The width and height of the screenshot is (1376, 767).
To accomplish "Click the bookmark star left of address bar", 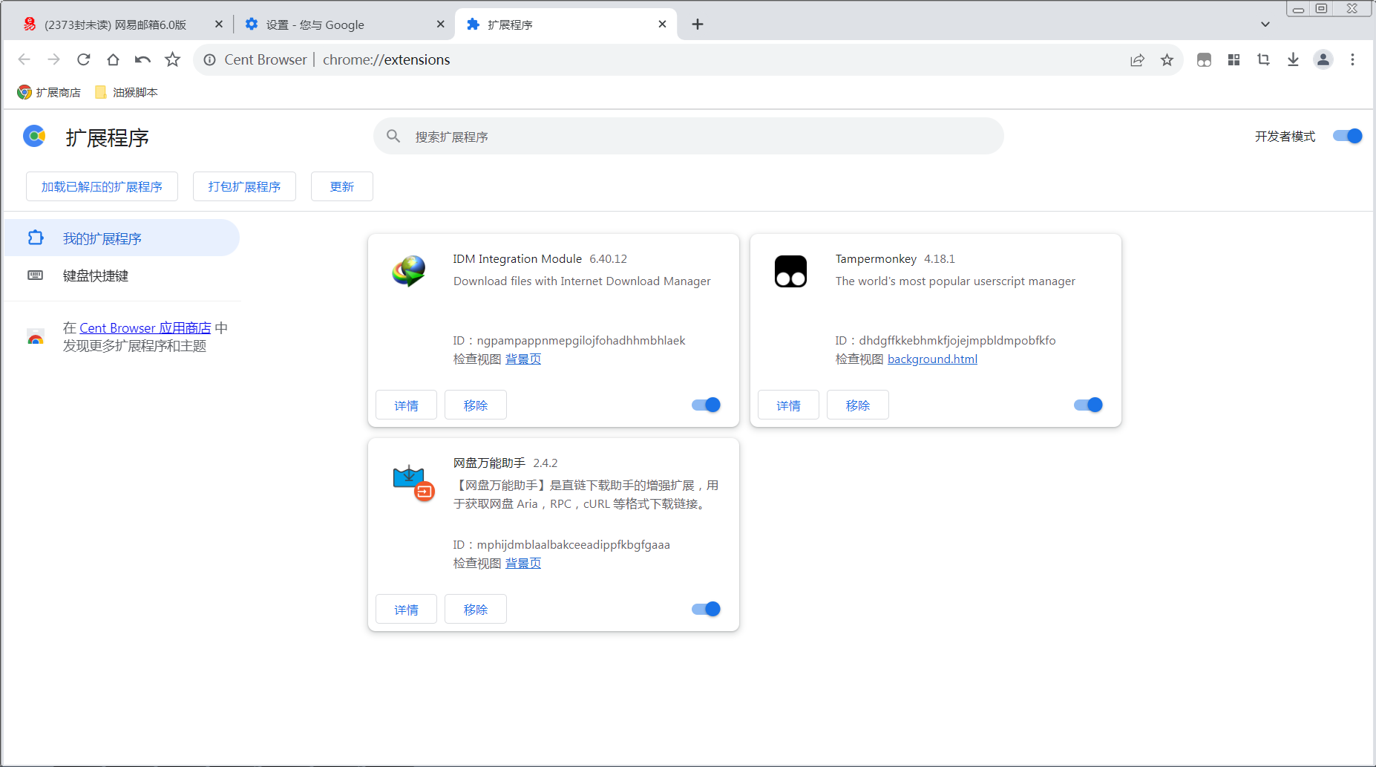I will (172, 59).
